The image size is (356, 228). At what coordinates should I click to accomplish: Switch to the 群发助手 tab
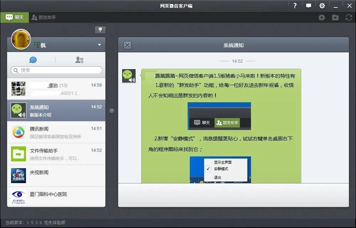pyautogui.click(x=43, y=17)
